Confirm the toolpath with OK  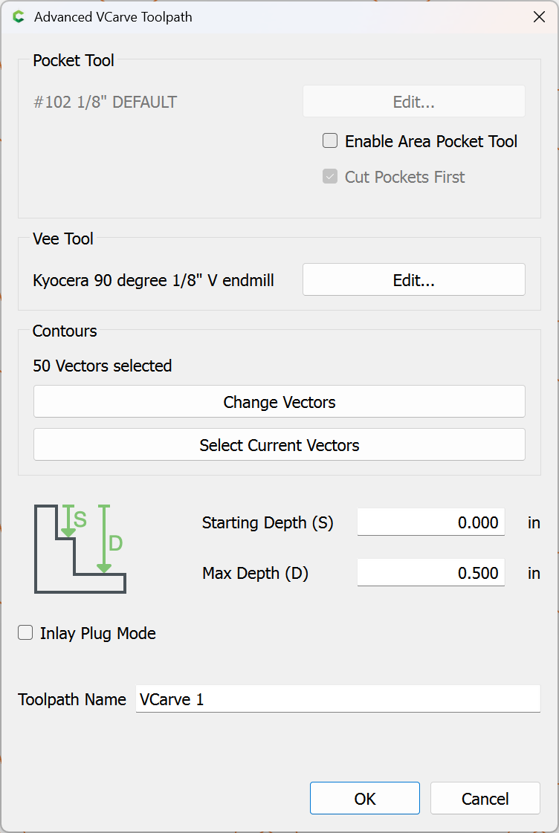point(365,799)
